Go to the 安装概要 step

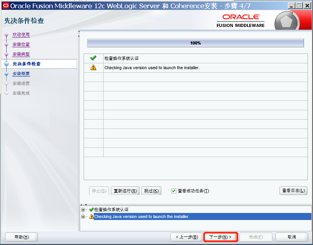[x=21, y=74]
